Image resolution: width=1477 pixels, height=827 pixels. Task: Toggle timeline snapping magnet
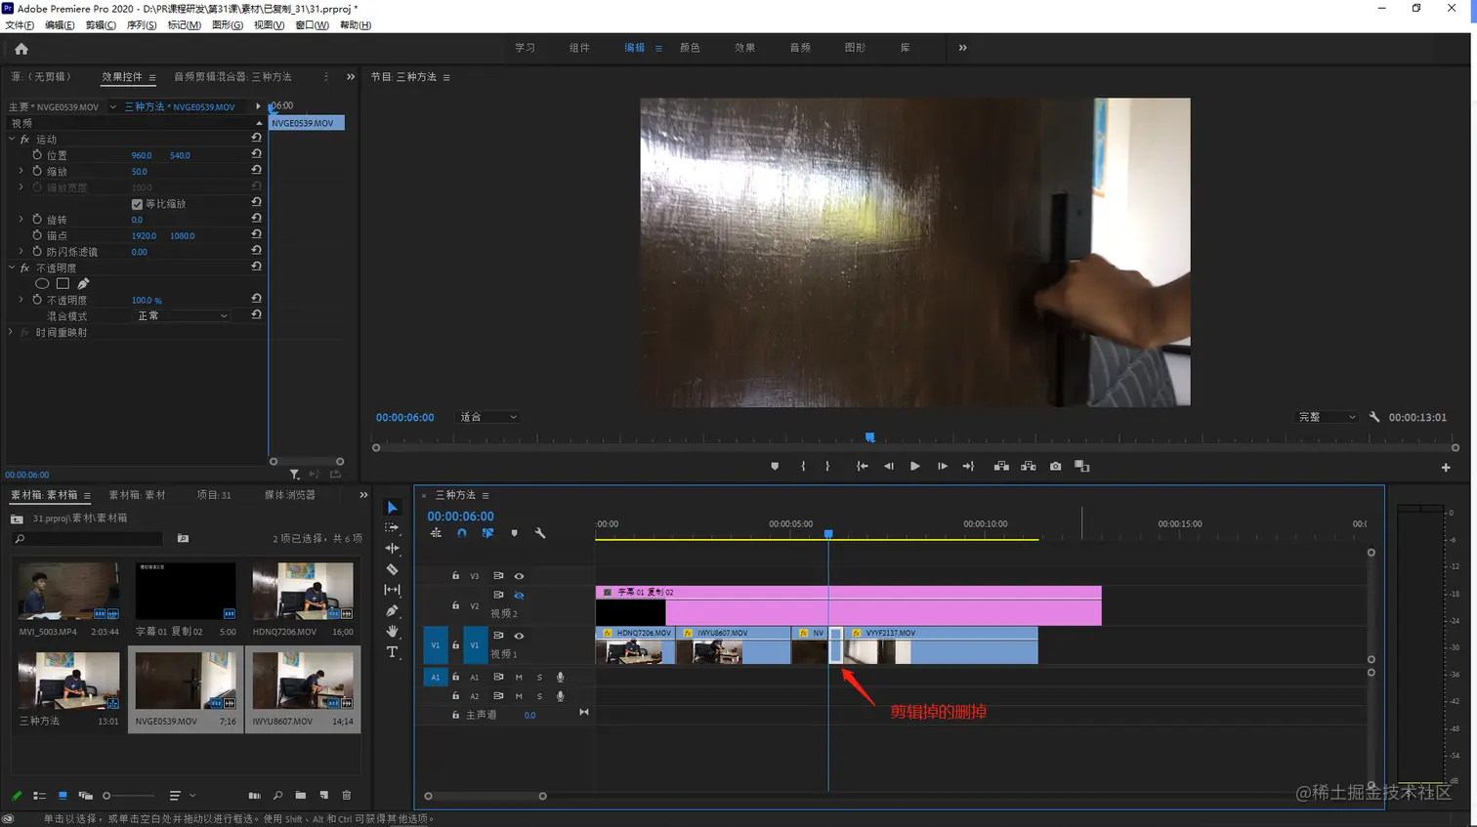coord(461,533)
